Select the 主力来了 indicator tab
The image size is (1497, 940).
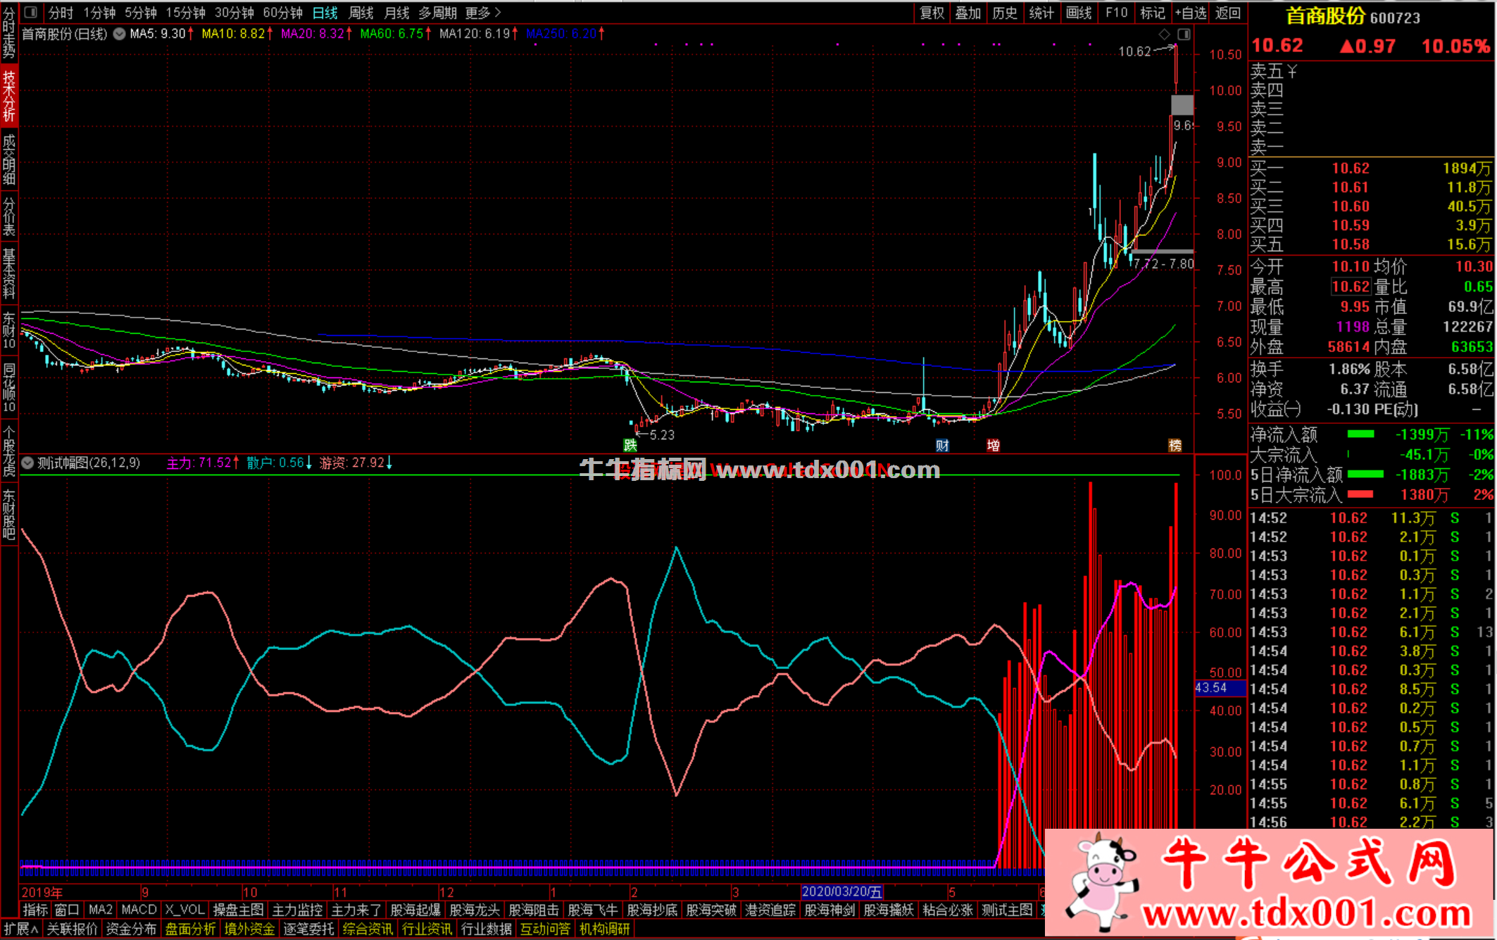pos(357,910)
